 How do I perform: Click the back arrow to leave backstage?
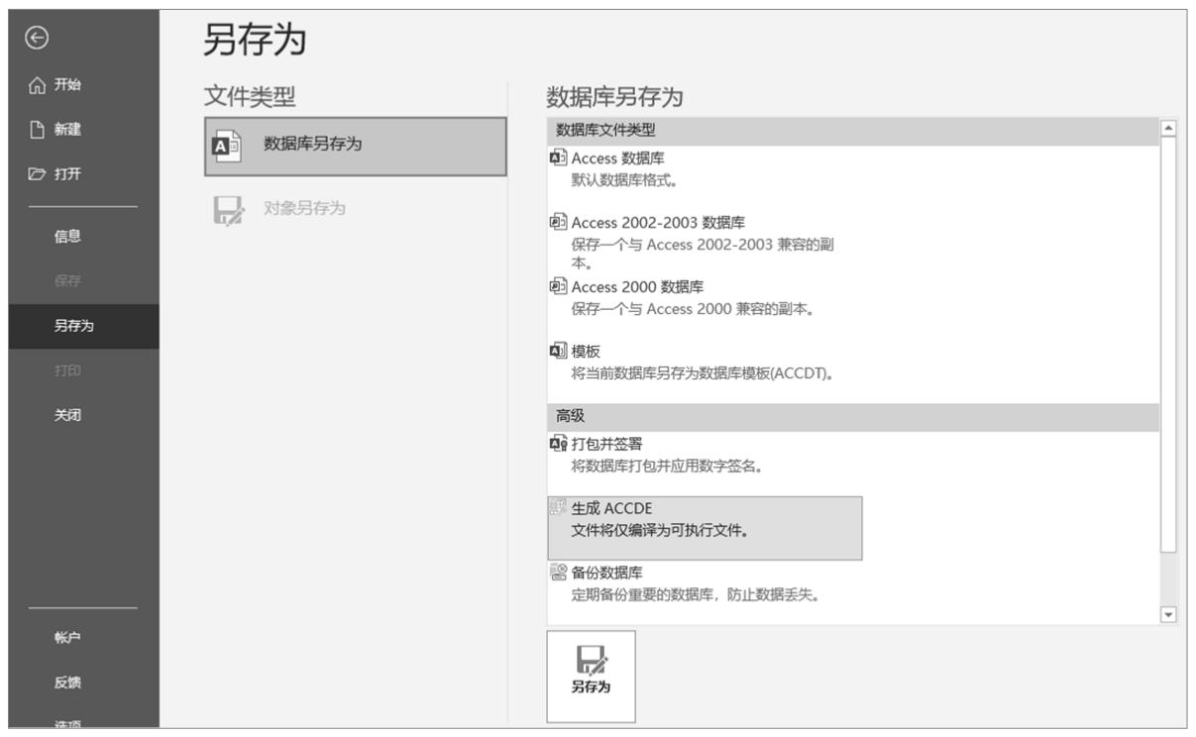[x=37, y=38]
